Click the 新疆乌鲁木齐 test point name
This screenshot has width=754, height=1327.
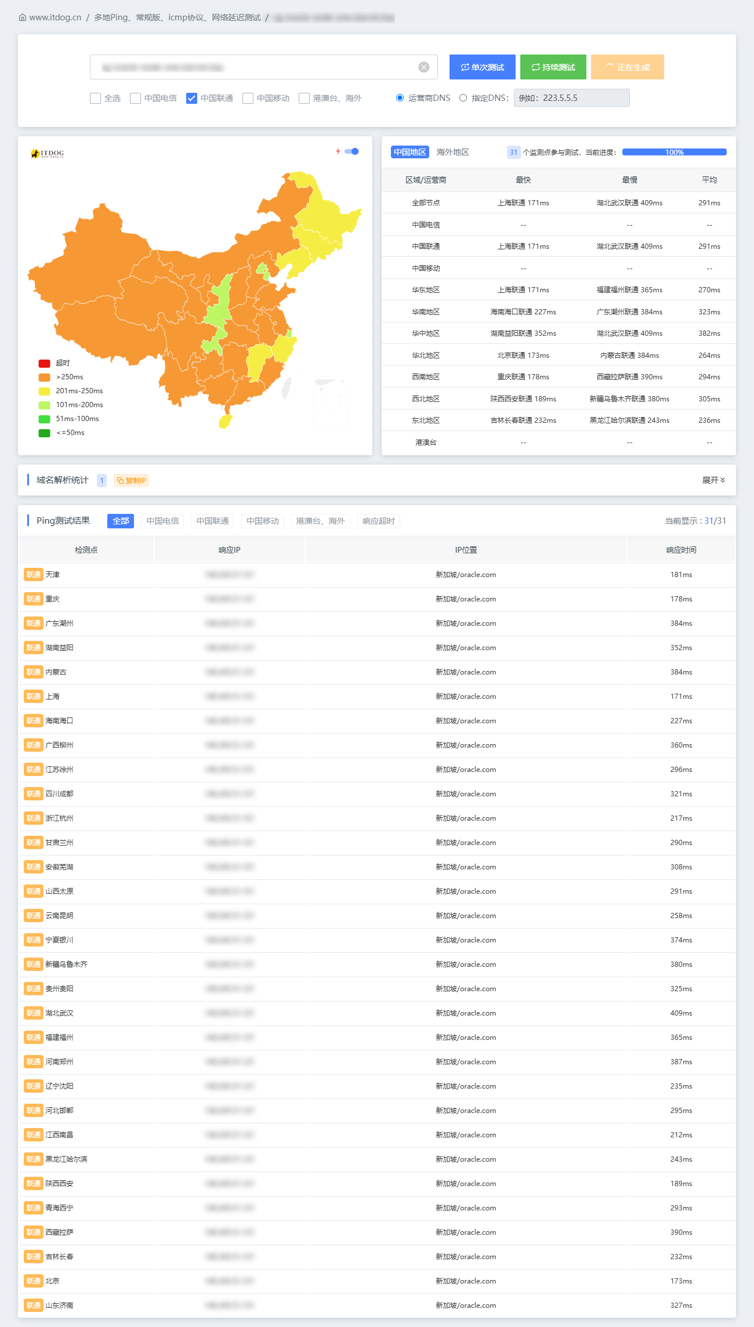[66, 965]
